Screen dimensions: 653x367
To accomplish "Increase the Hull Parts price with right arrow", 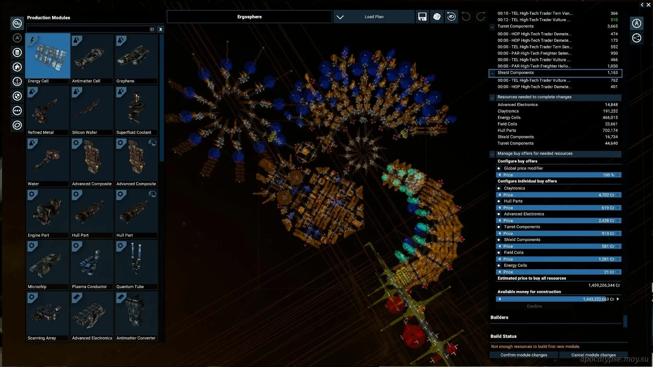I will tap(618, 208).
